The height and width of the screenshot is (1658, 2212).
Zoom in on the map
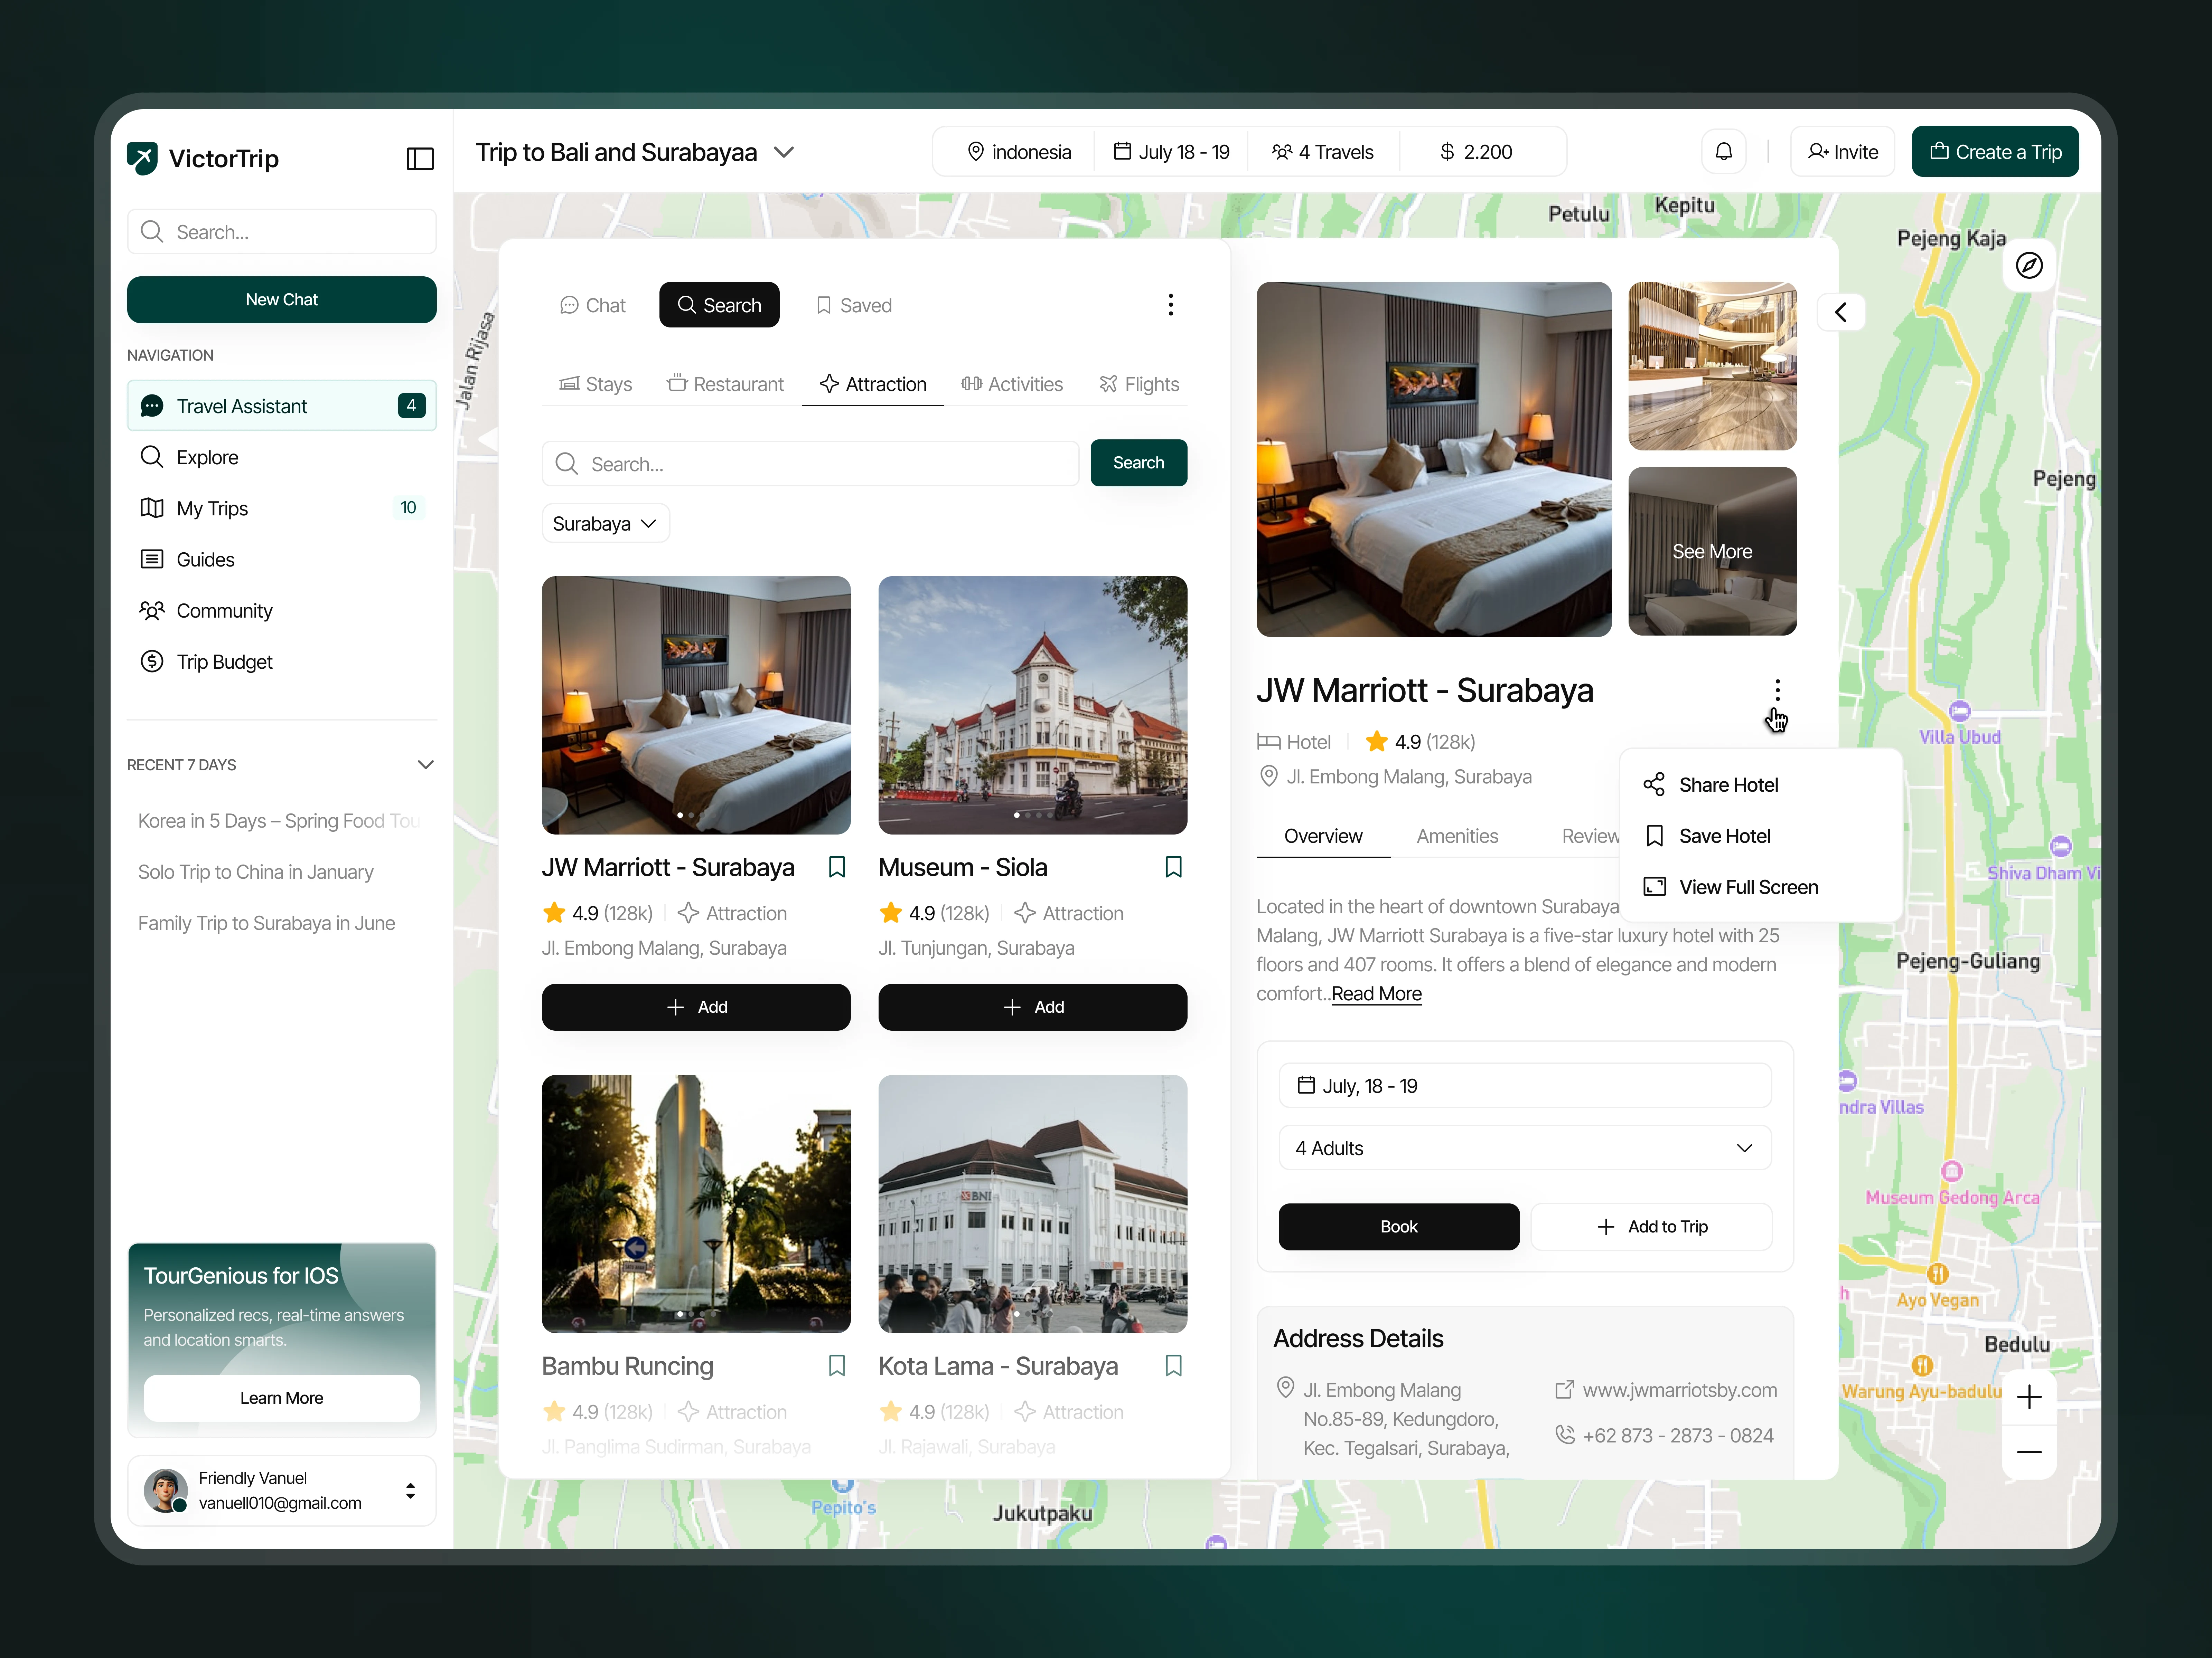(x=2029, y=1397)
